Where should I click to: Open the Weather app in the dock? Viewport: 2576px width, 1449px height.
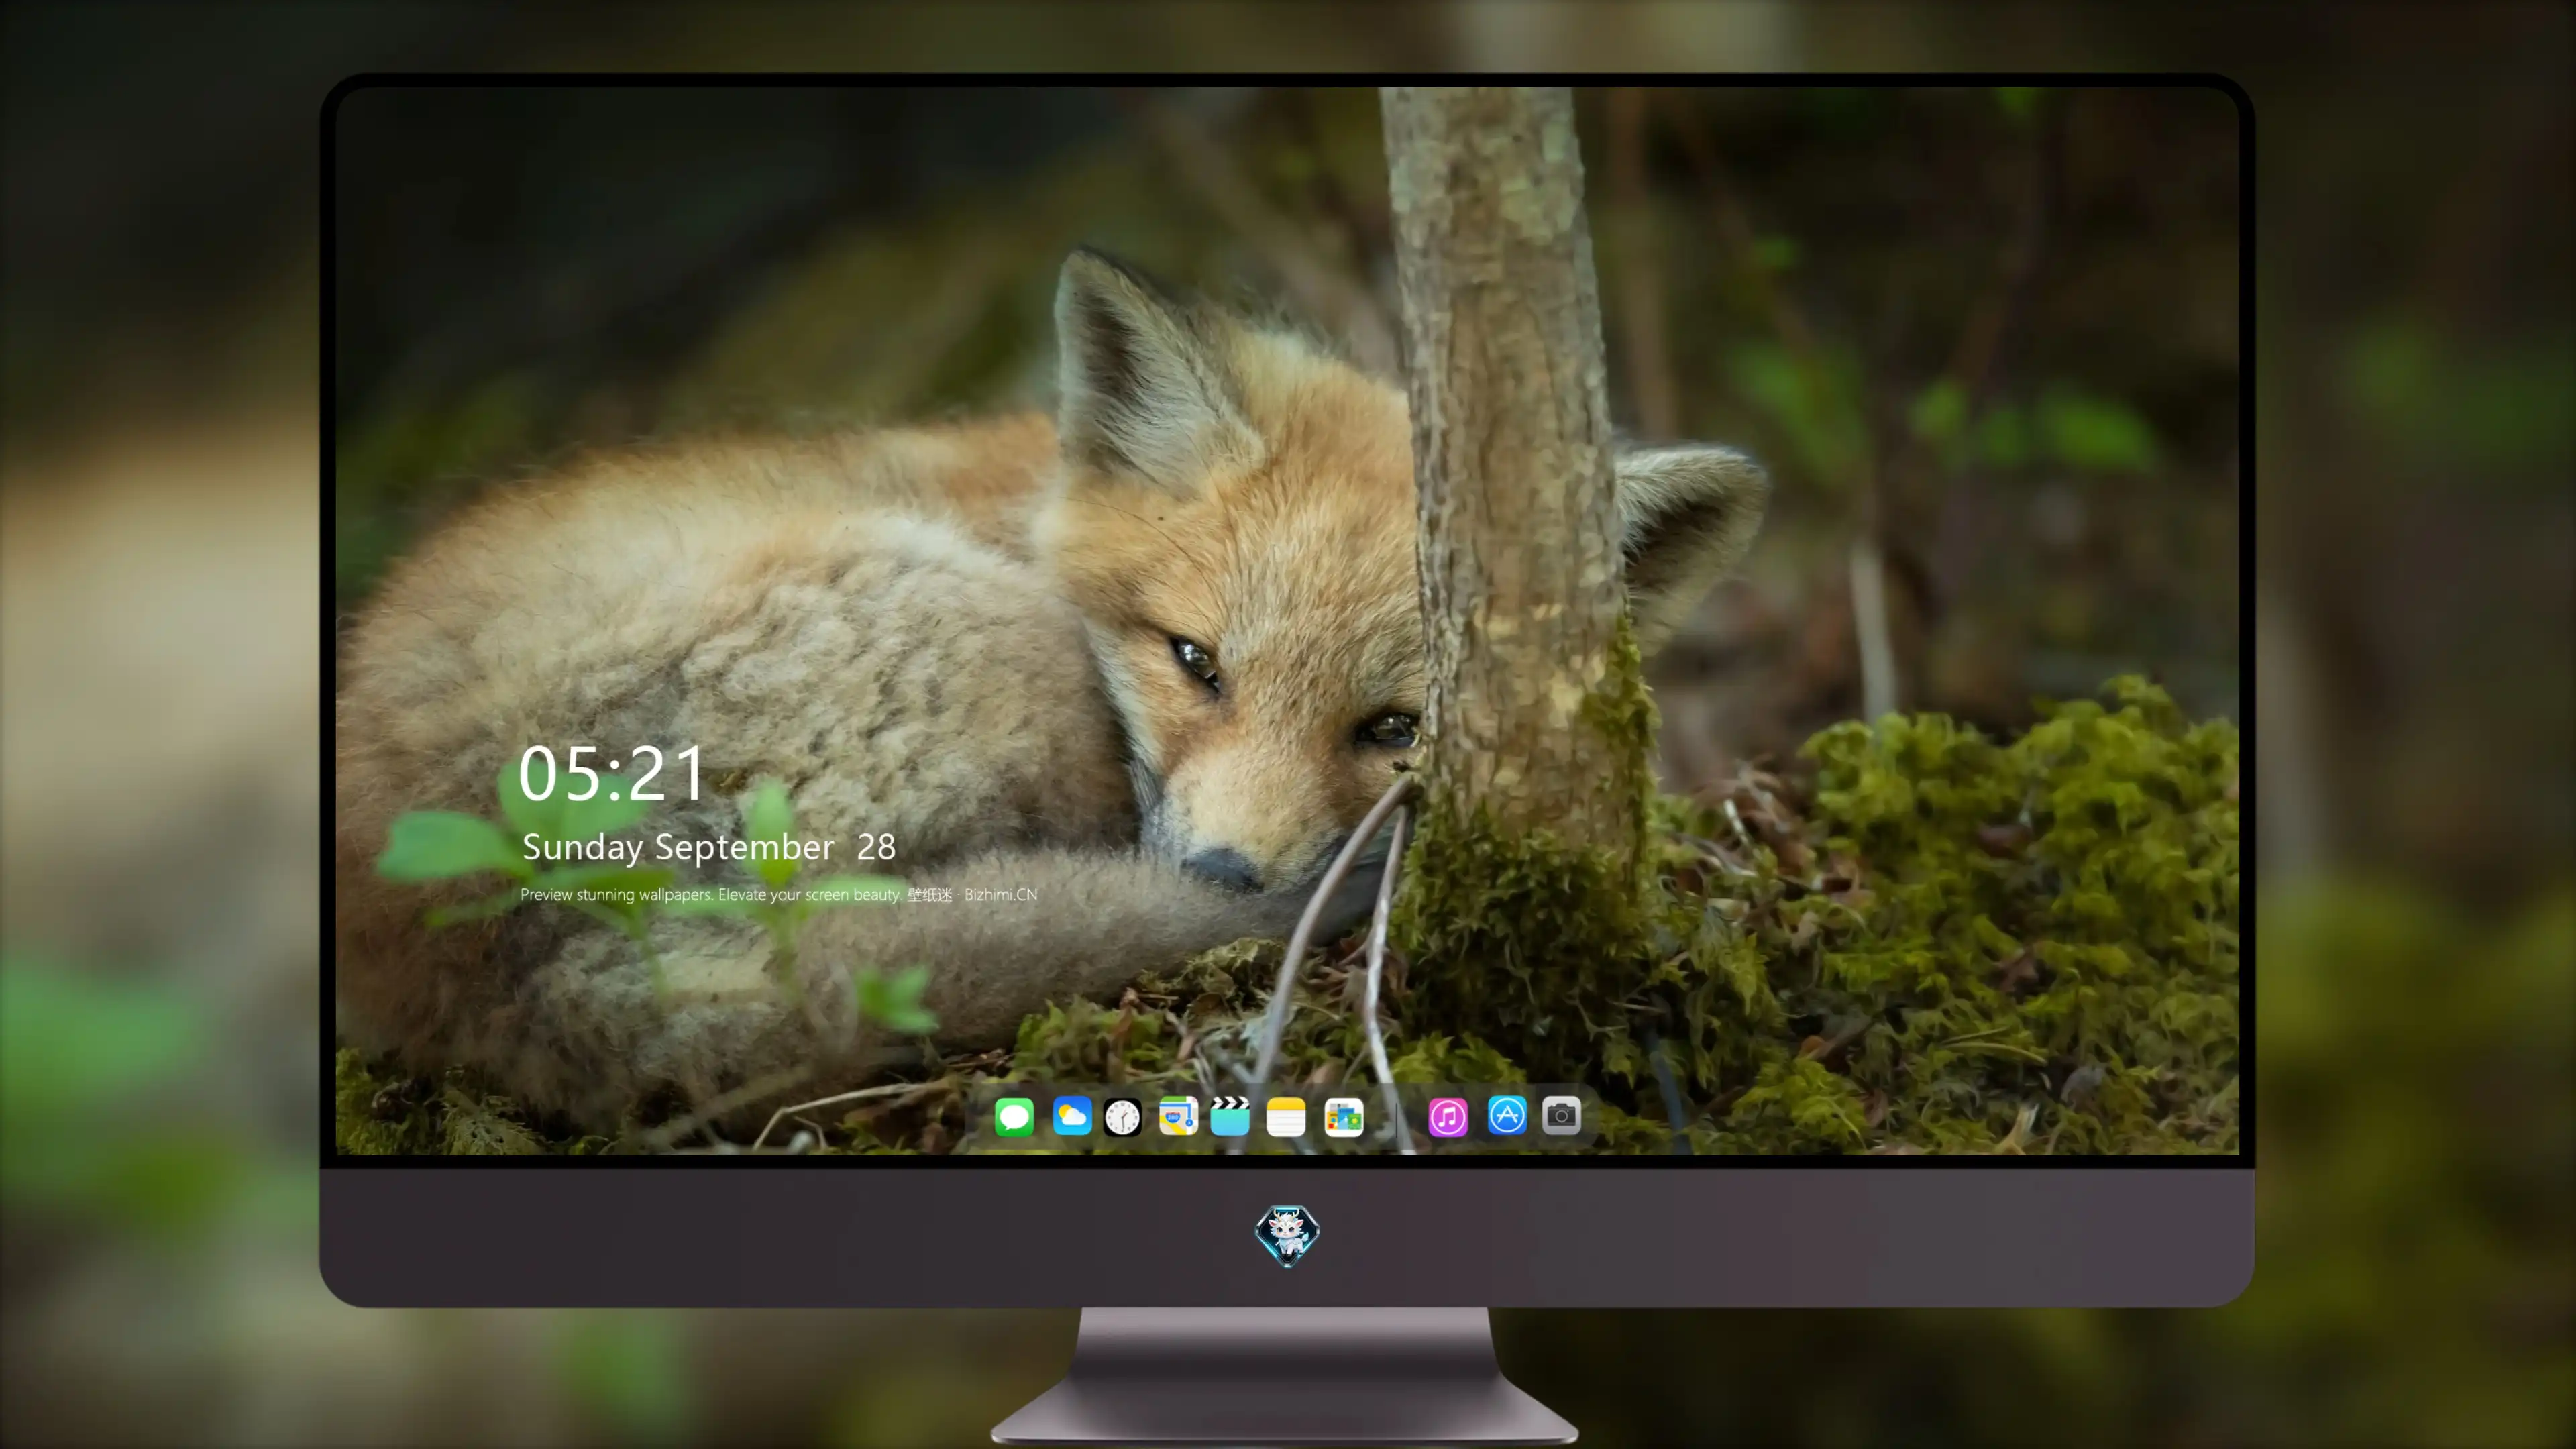(x=1072, y=1116)
